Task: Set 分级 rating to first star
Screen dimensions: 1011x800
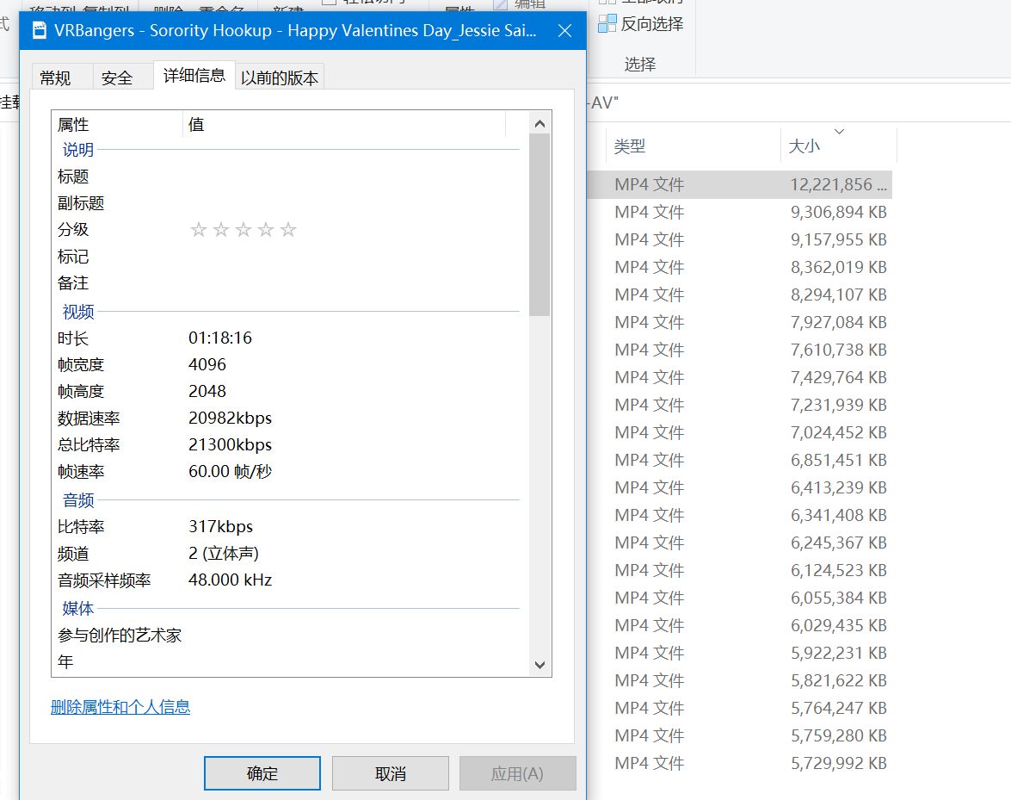Action: click(x=199, y=230)
